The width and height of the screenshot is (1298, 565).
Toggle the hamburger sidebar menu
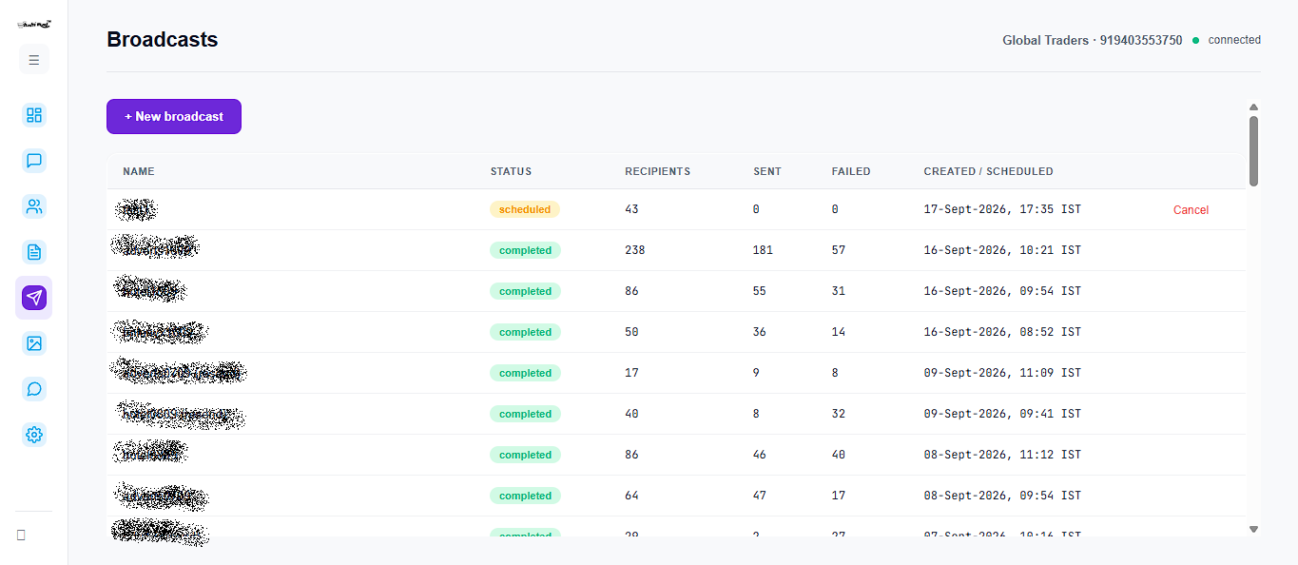coord(34,60)
